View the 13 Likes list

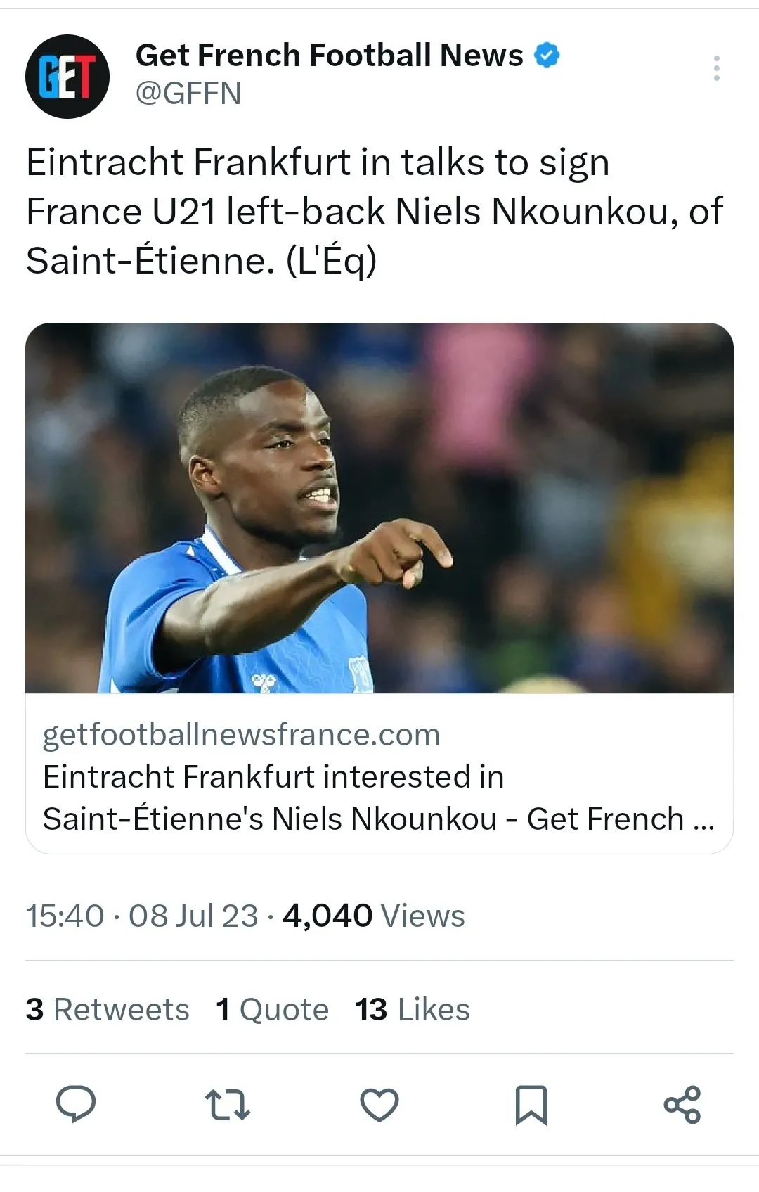(x=413, y=1010)
